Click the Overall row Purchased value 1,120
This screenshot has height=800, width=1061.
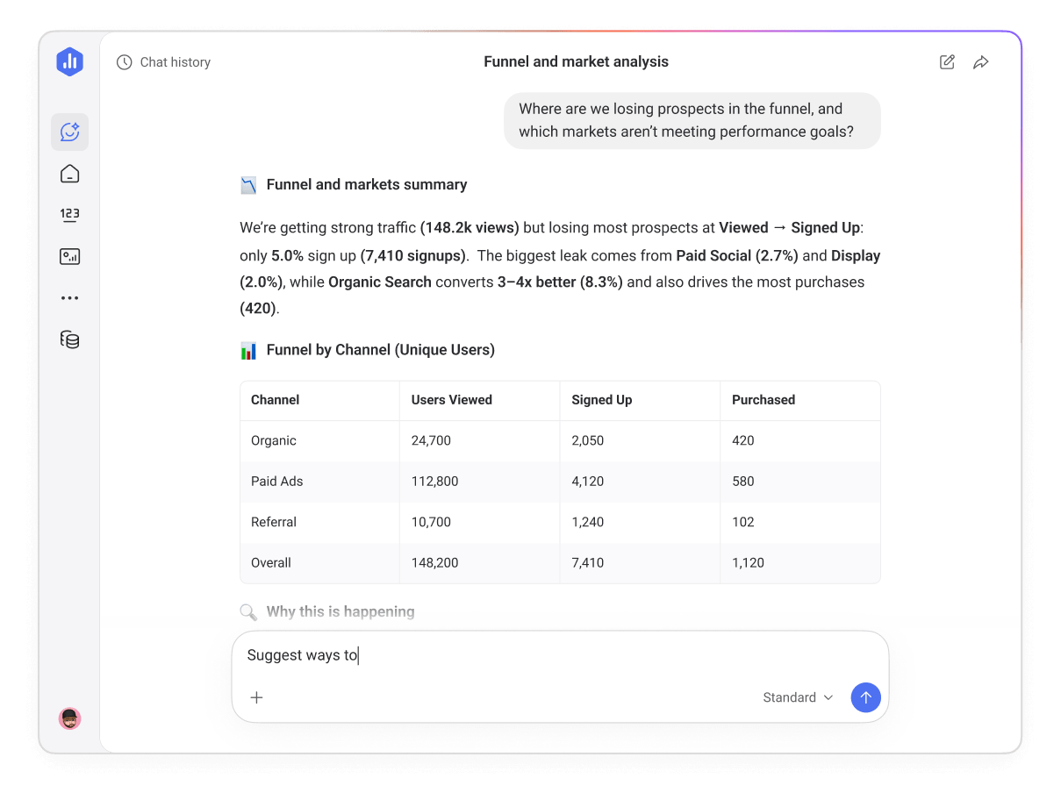coord(748,562)
